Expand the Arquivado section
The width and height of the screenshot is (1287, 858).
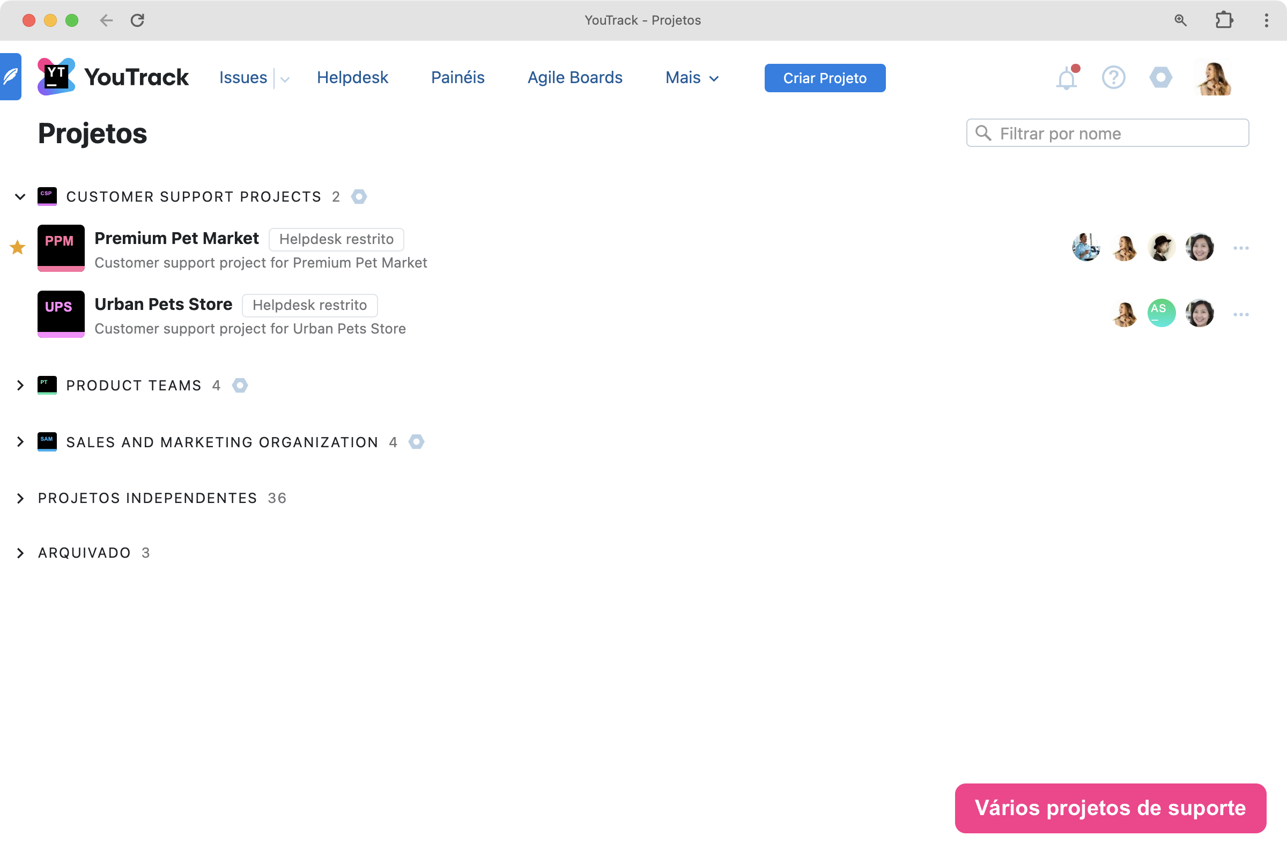coord(20,553)
